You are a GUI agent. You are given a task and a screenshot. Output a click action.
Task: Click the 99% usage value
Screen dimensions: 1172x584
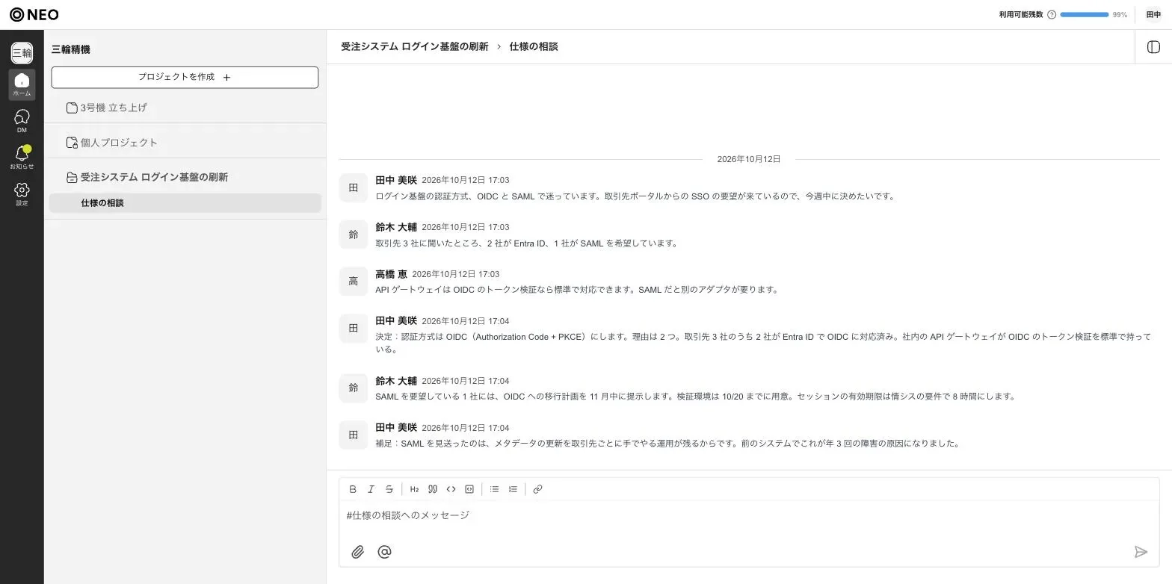(x=1120, y=15)
